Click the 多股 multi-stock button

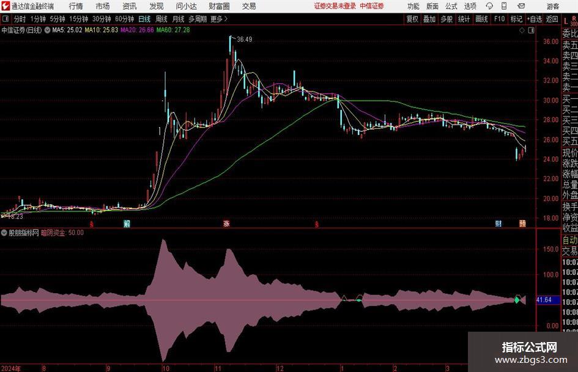pos(446,19)
